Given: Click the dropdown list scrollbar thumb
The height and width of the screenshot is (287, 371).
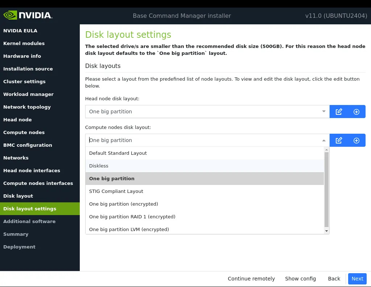Looking at the screenshot, I should coord(326,190).
